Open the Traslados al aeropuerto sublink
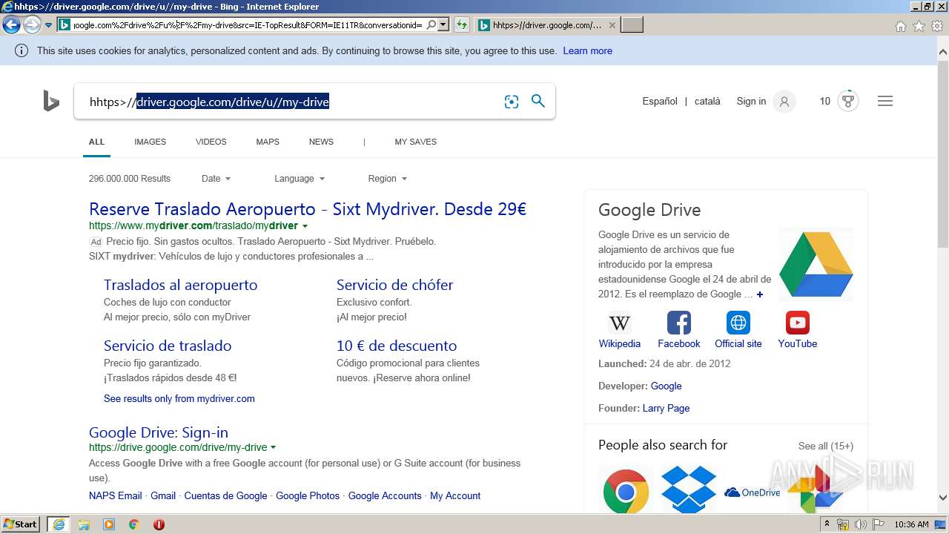The image size is (949, 534). tap(180, 285)
